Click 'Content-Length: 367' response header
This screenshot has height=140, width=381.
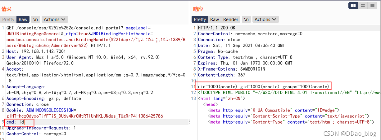(222, 75)
